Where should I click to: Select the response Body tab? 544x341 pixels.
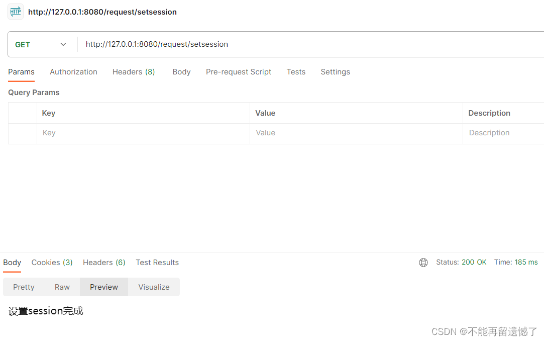tap(12, 263)
